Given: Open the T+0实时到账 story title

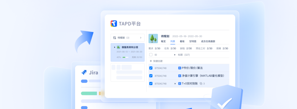Looking at the screenshot, I should point(190,84).
